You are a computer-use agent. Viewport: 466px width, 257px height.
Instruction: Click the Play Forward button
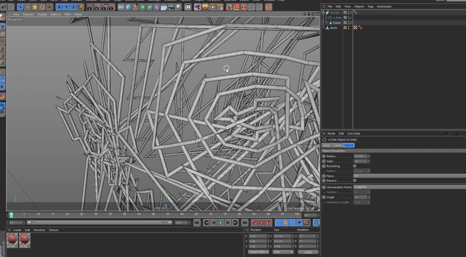coord(221,223)
